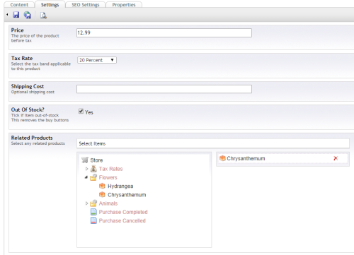
Task: Pick Hydrangea as related product
Action: (120, 186)
